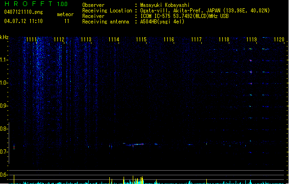This screenshot has height=184, width=289.
Task: Click the bright red spot at 1119 near 1.1 kHz
Action: pos(251,60)
